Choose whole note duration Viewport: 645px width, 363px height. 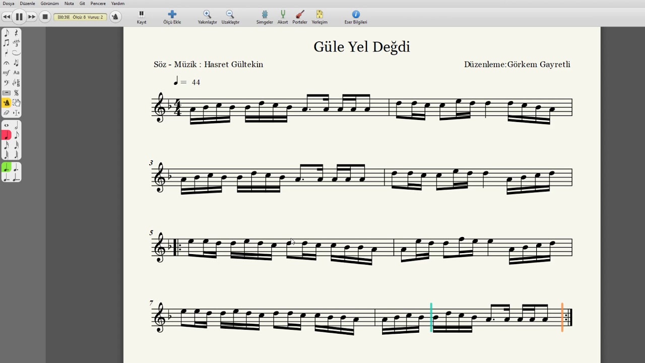point(7,126)
